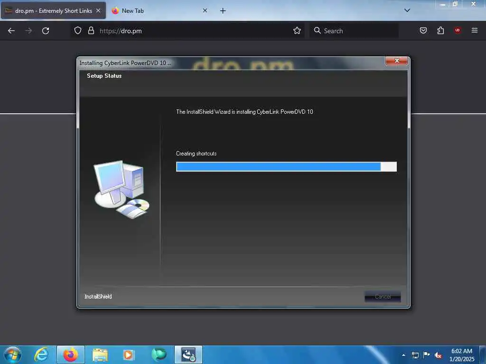Open Windows Explorer folder icon on taskbar
Image resolution: width=486 pixels, height=364 pixels.
[100, 355]
